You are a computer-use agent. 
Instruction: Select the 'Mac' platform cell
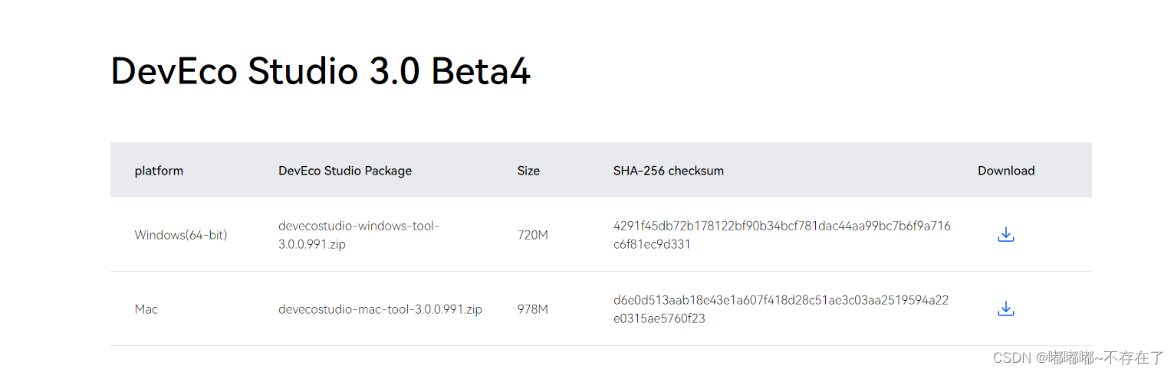(146, 309)
